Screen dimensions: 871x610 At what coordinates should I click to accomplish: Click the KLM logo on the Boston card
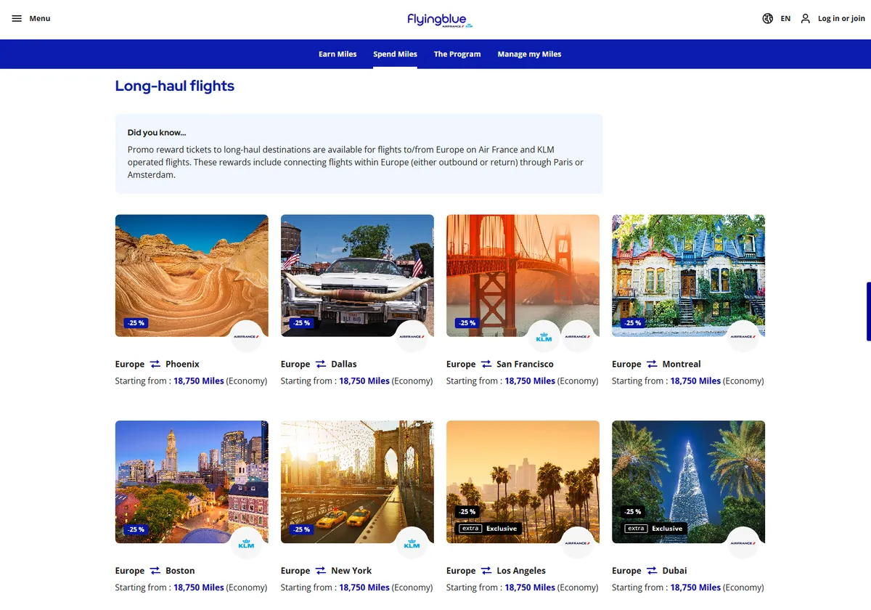click(246, 542)
